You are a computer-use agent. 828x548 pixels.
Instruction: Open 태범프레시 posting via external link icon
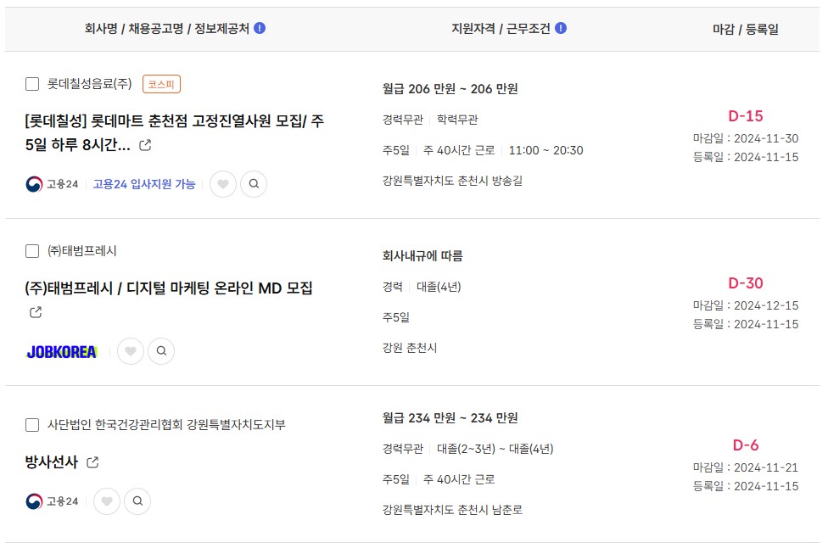36,312
